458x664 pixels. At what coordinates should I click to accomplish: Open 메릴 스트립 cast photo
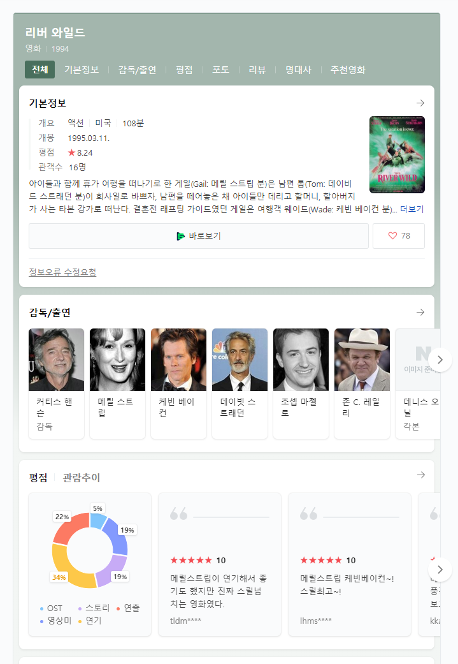[x=118, y=360]
